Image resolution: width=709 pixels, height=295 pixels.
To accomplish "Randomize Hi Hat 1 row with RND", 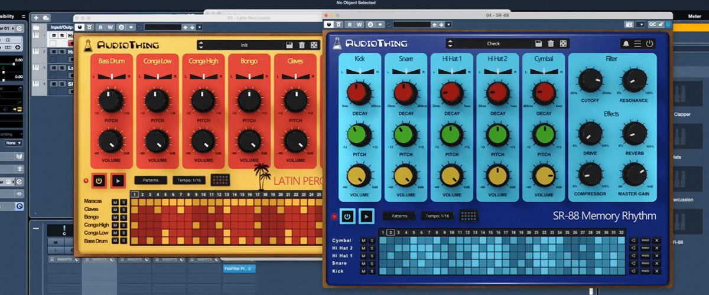I will [645, 255].
